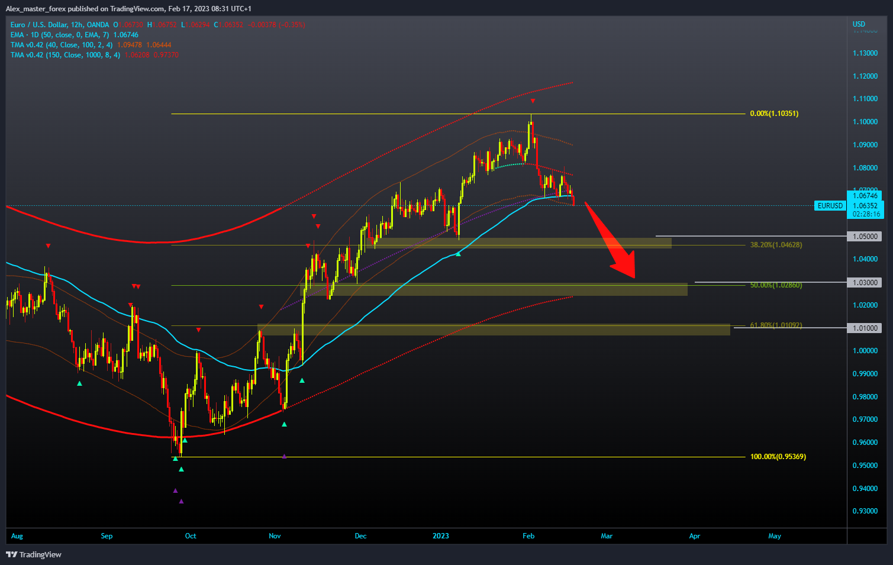Click the 1.01000 horizontal line price tag

[865, 328]
